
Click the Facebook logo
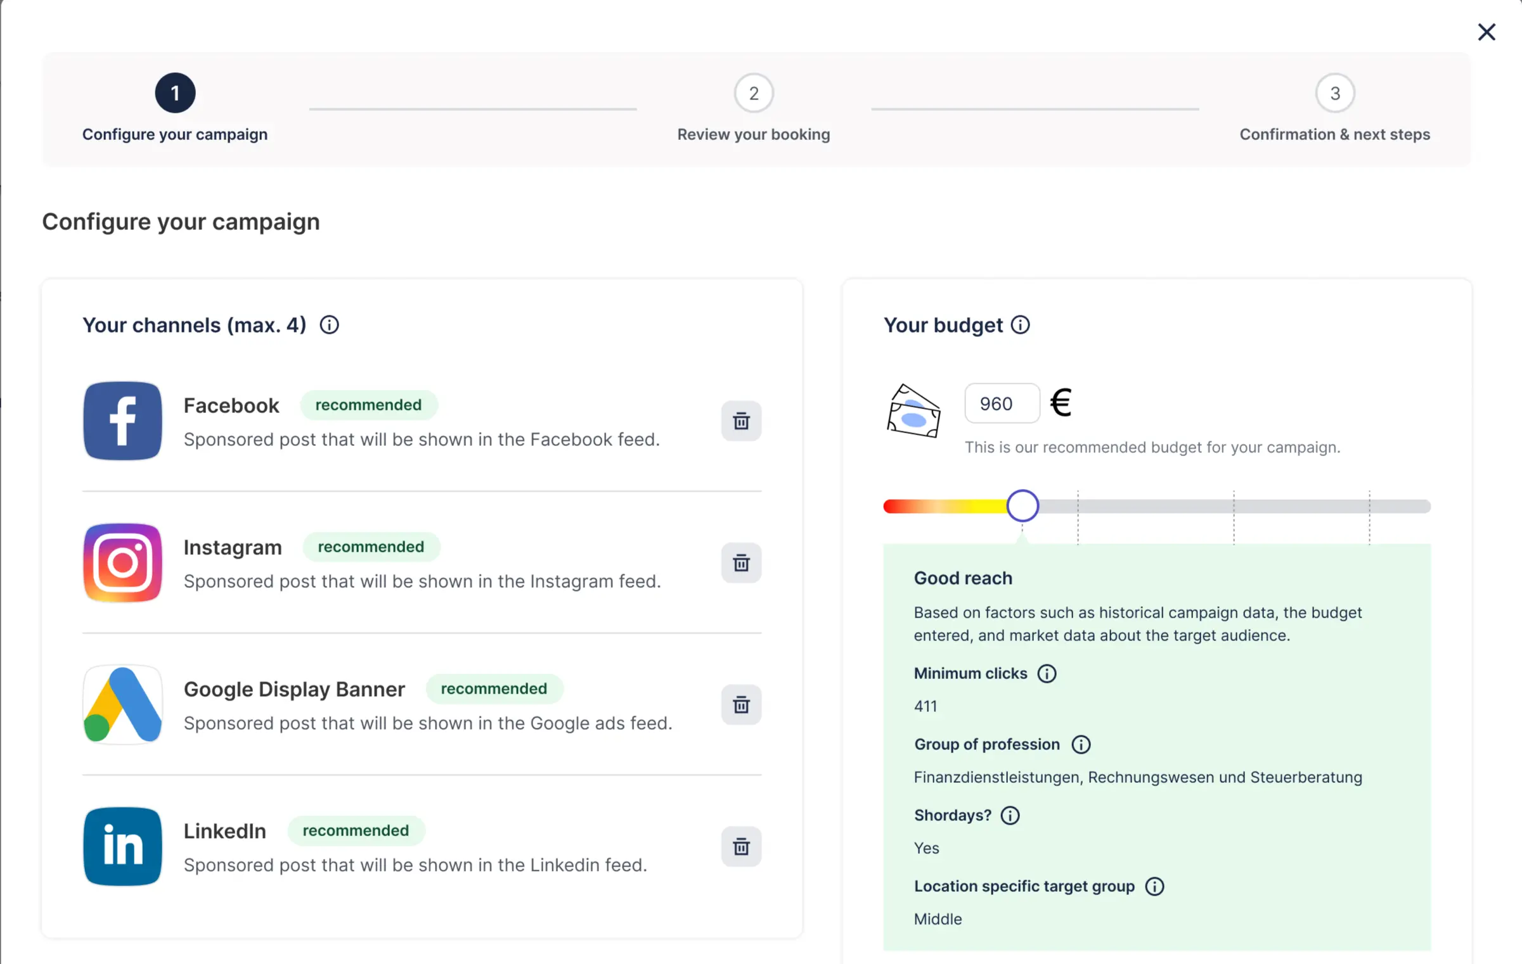coord(122,421)
